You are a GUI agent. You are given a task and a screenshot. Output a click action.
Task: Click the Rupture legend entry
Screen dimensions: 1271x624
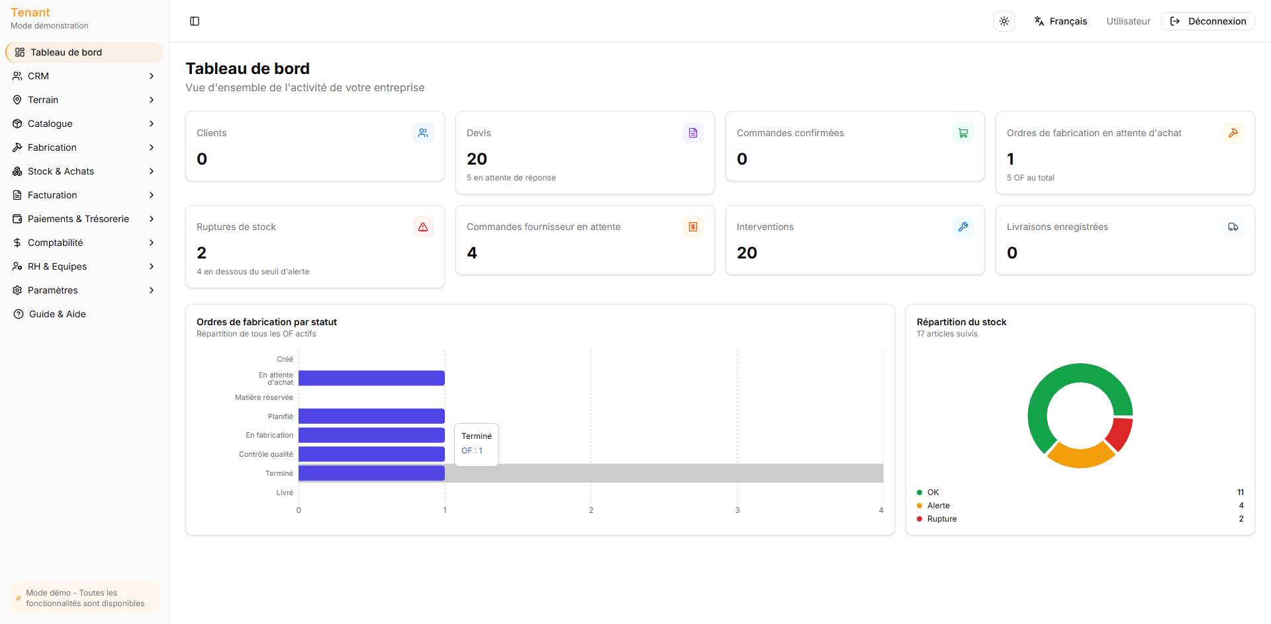[1080, 519]
